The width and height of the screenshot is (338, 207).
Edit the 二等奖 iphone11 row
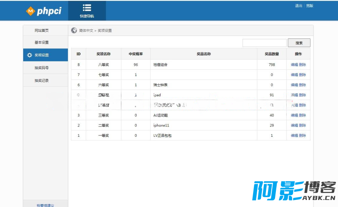[294, 125]
